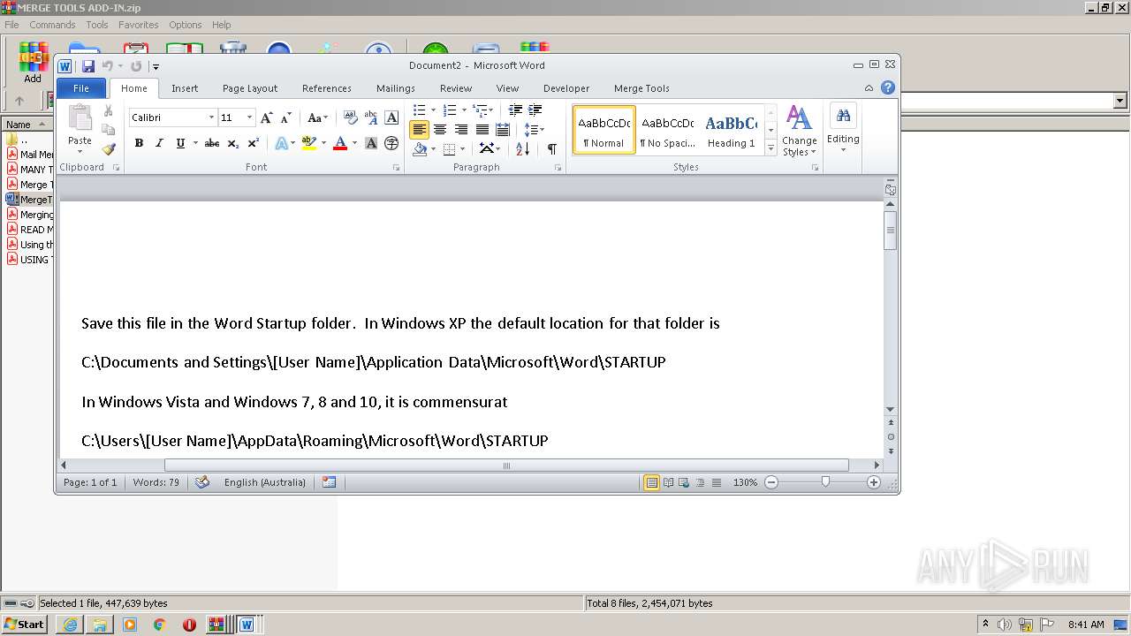Click the Format Painter brush icon
This screenshot has width=1131, height=636.
pos(109,149)
